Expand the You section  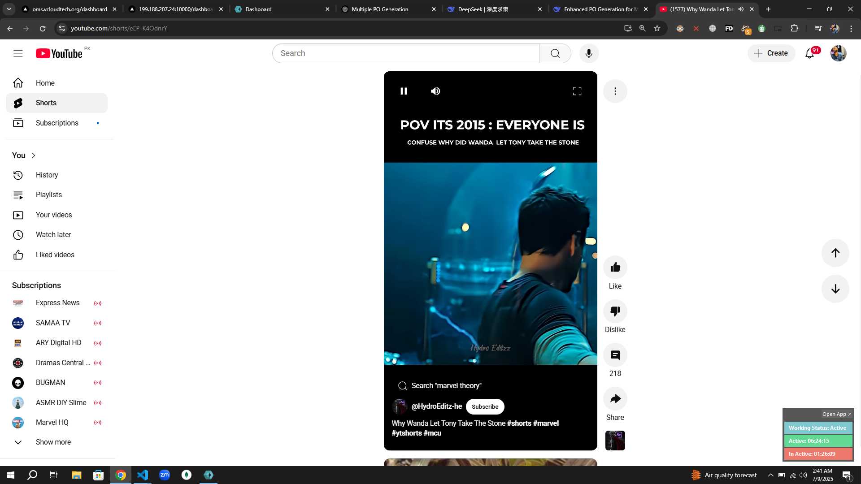tap(24, 156)
